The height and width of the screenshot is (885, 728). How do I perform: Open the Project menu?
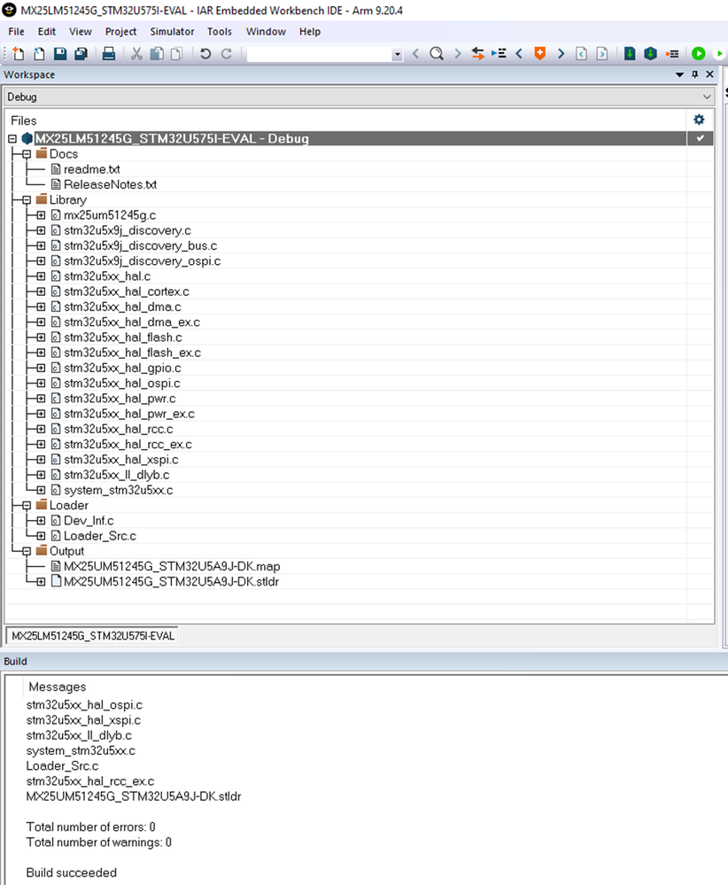click(x=120, y=32)
